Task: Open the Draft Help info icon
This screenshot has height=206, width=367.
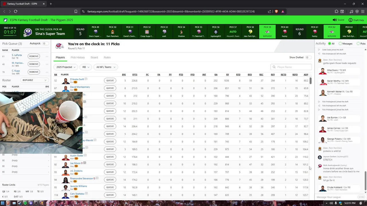Action: tap(350, 20)
